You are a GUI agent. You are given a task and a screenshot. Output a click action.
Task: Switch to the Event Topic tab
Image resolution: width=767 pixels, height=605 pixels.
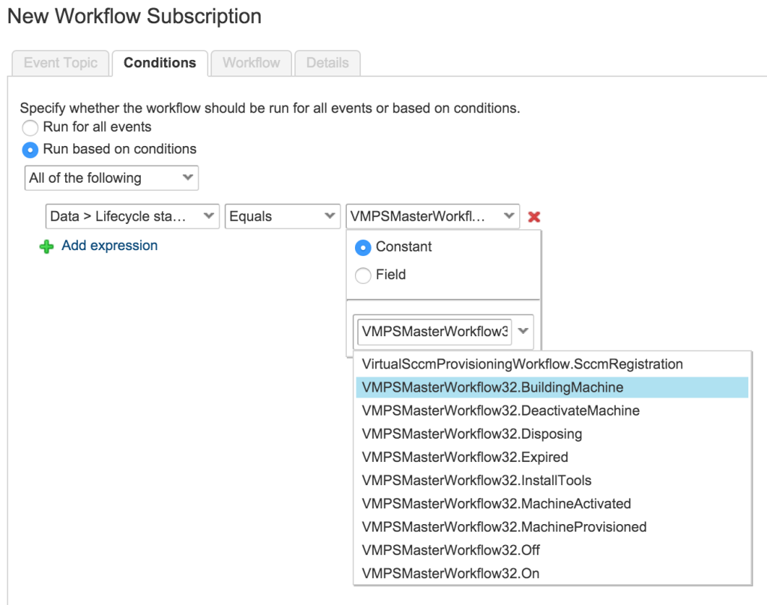[x=59, y=63]
